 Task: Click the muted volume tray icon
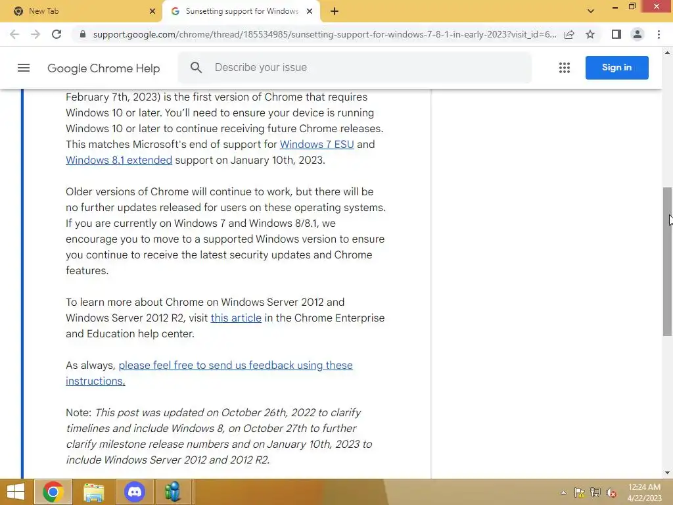coord(611,493)
